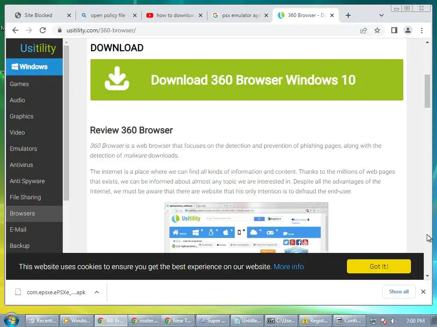Click the white download arrow icon
Image resolution: width=437 pixels, height=327 pixels.
pos(117,78)
